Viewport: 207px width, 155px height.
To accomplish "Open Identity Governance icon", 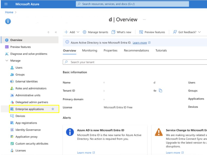I will point(12,130).
